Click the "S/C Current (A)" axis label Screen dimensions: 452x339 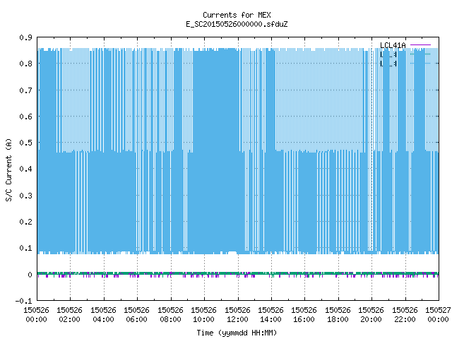point(8,170)
